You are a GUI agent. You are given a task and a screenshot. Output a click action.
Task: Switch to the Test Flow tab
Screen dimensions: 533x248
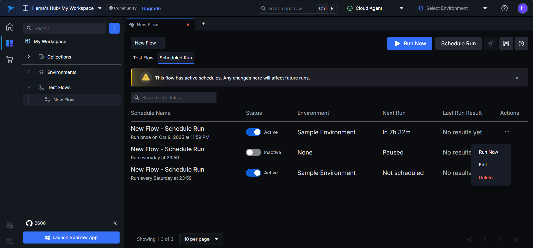tap(143, 58)
